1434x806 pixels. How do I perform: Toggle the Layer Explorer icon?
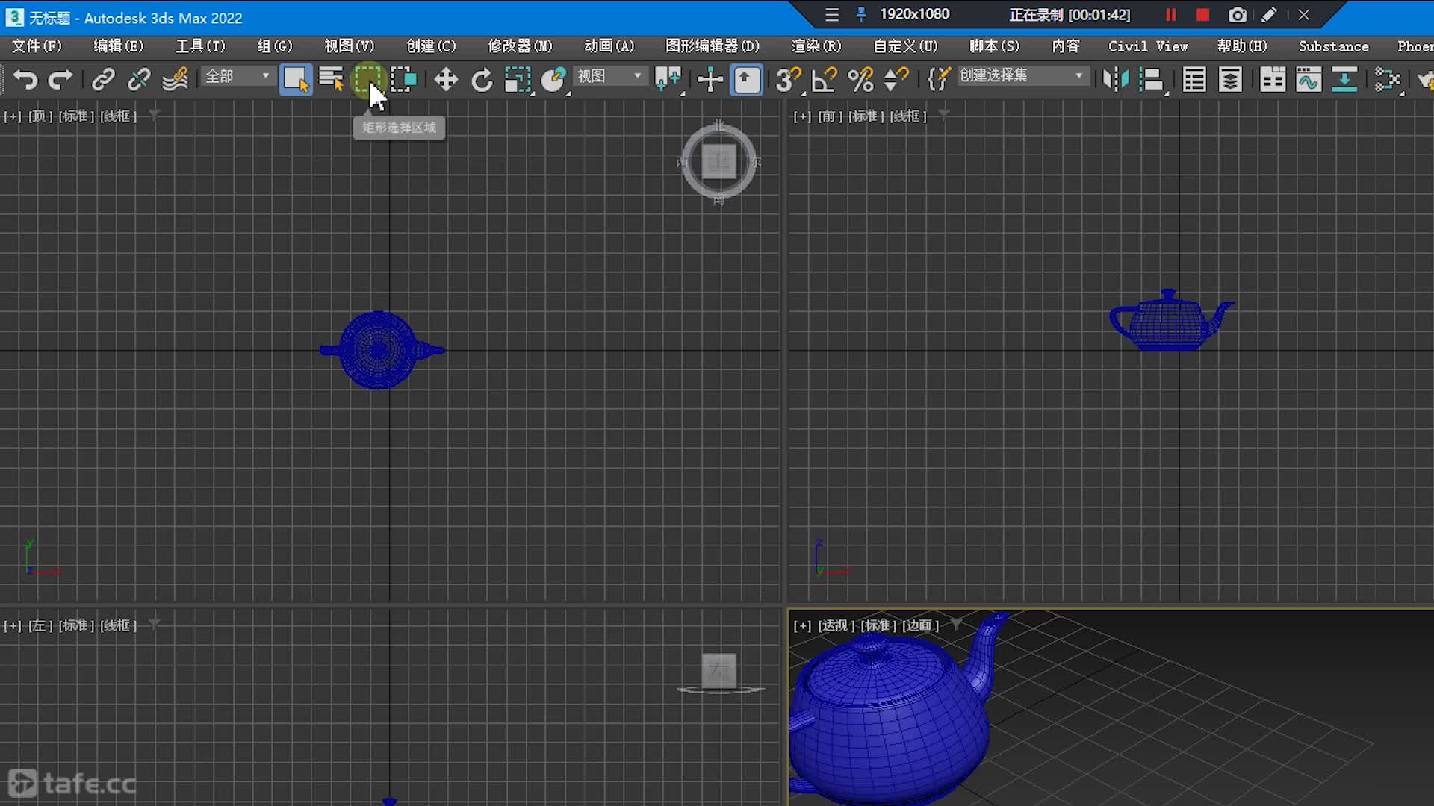pos(1230,79)
